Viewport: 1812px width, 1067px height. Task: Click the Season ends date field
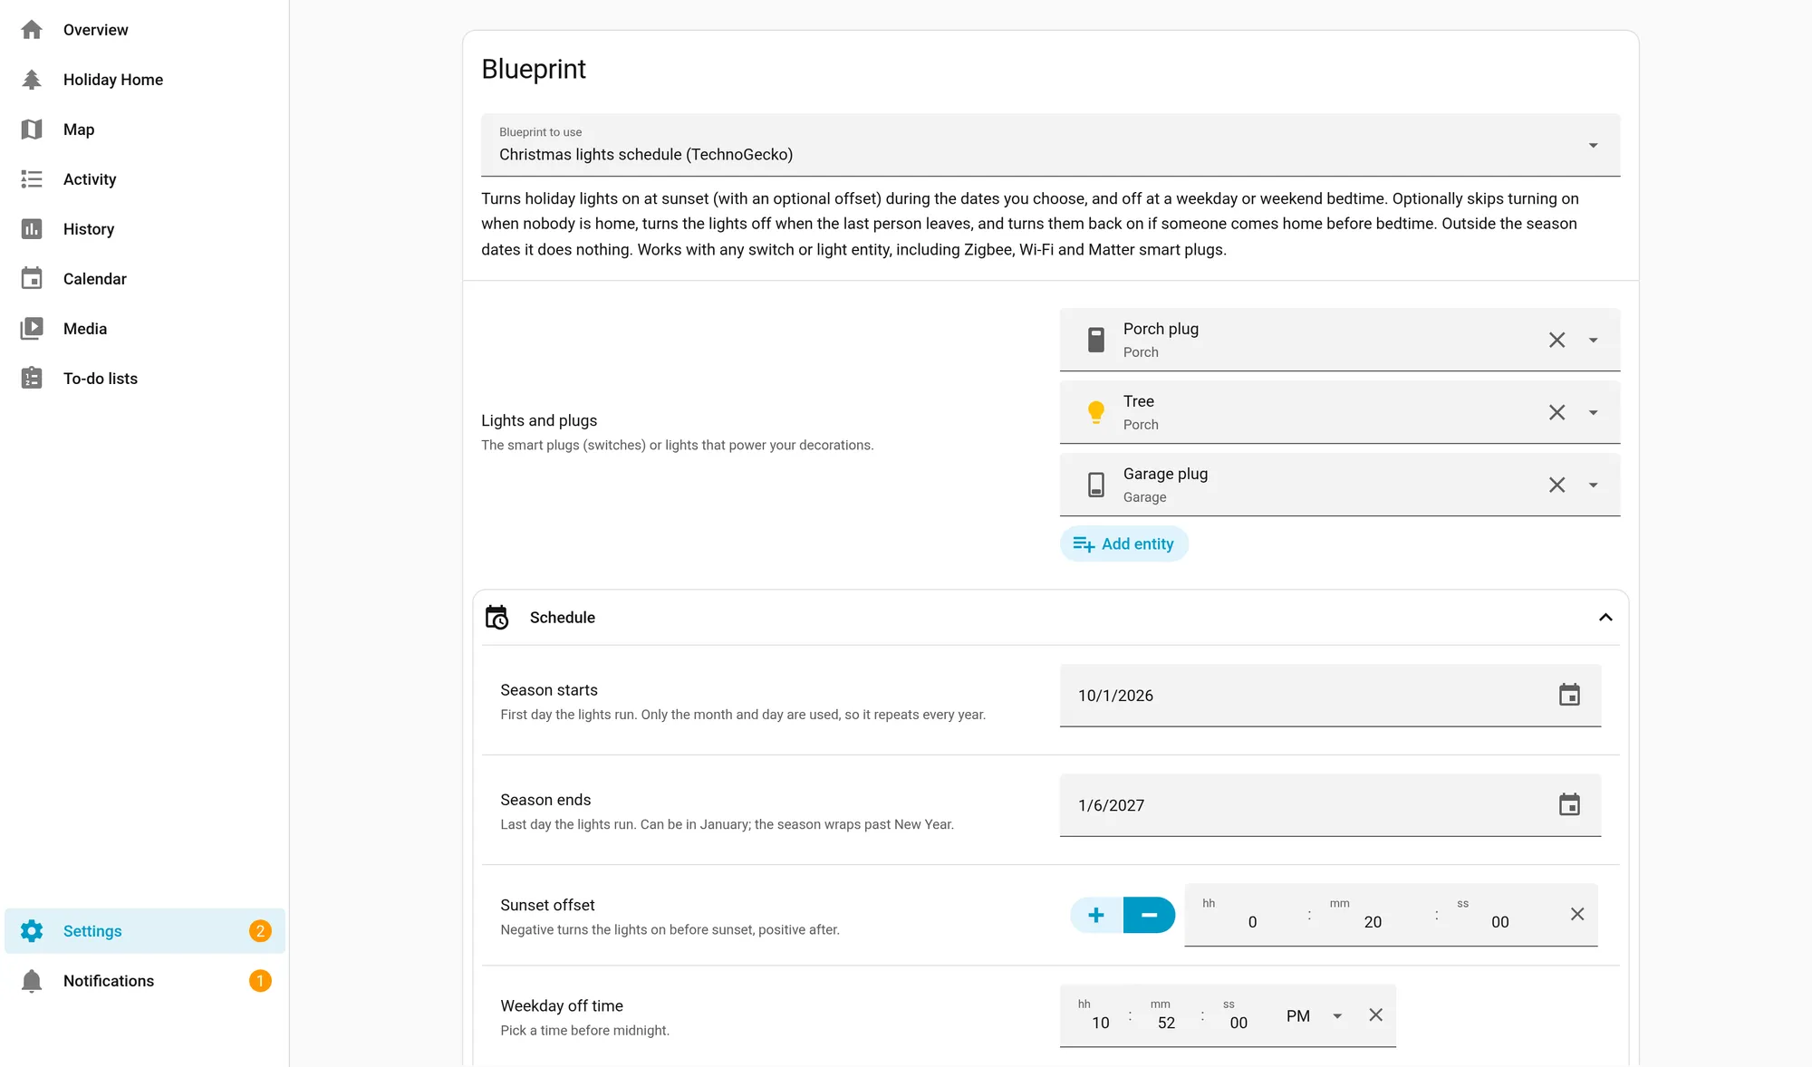[1330, 805]
